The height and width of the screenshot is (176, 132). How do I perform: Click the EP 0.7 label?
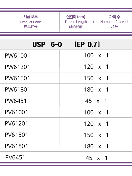[87, 45]
